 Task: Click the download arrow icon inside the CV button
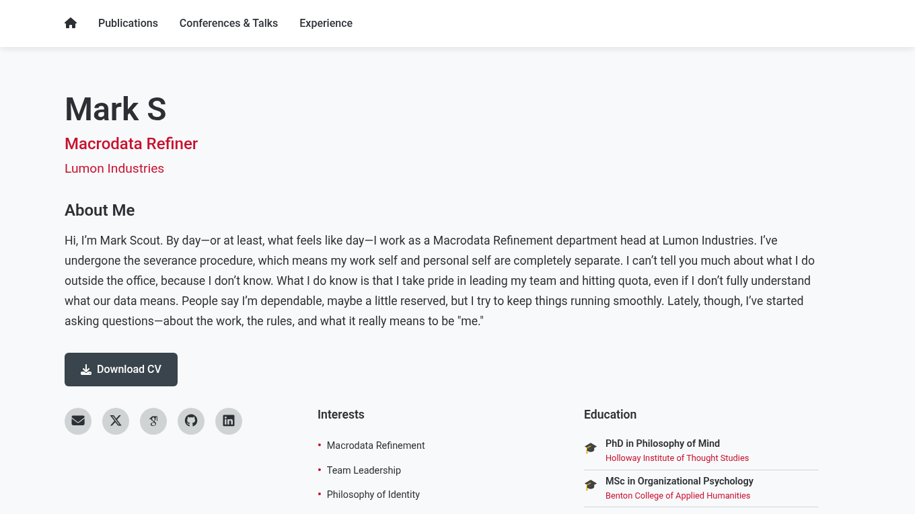[x=86, y=369]
